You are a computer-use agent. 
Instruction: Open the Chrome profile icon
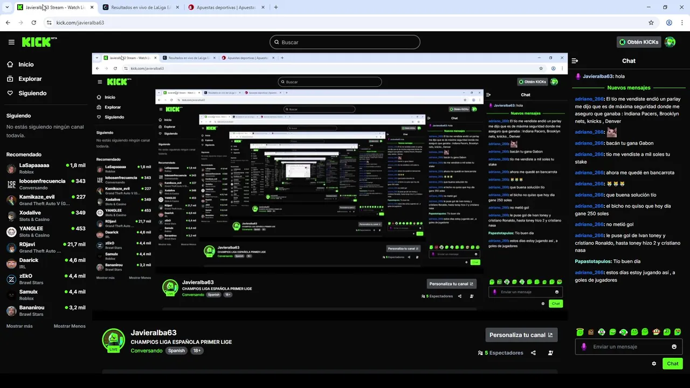tap(669, 23)
